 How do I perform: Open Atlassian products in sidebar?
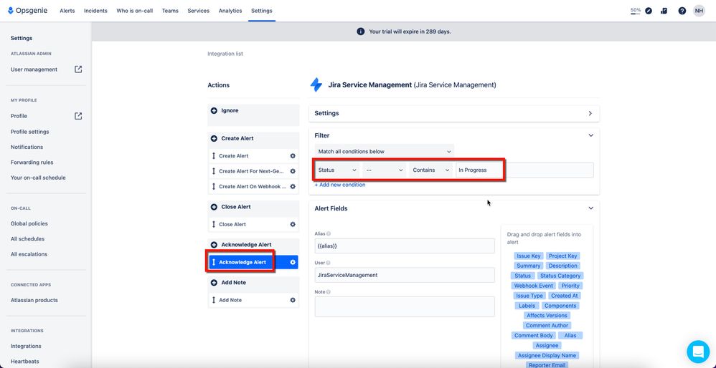pos(34,300)
